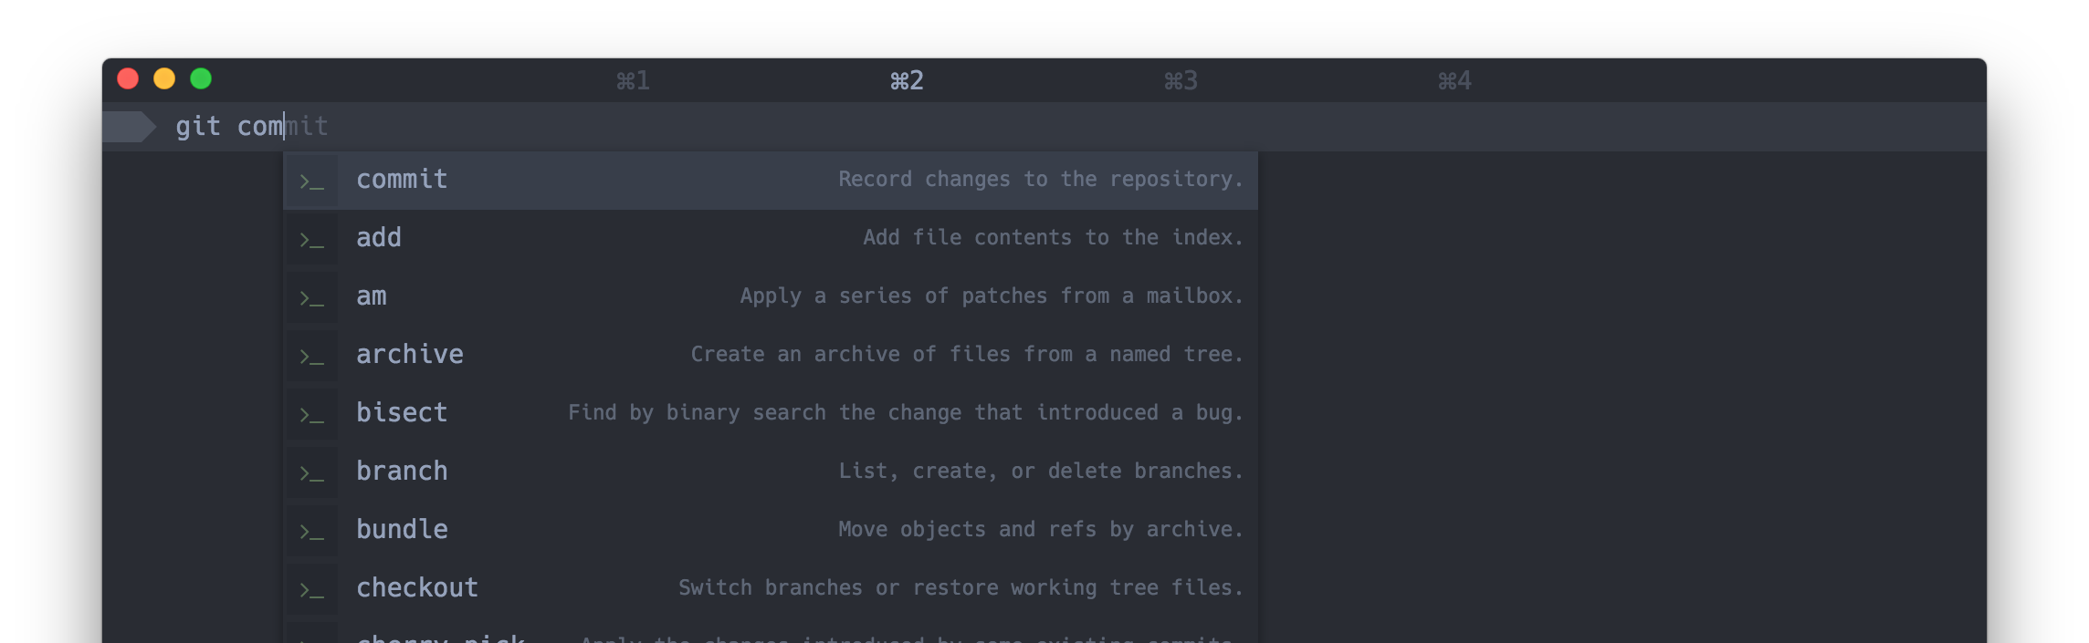
Task: Switch to the ⌘1 tab
Action: 633,81
